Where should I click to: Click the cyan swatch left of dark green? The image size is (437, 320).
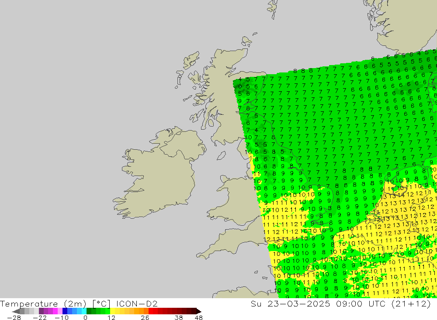(84, 311)
